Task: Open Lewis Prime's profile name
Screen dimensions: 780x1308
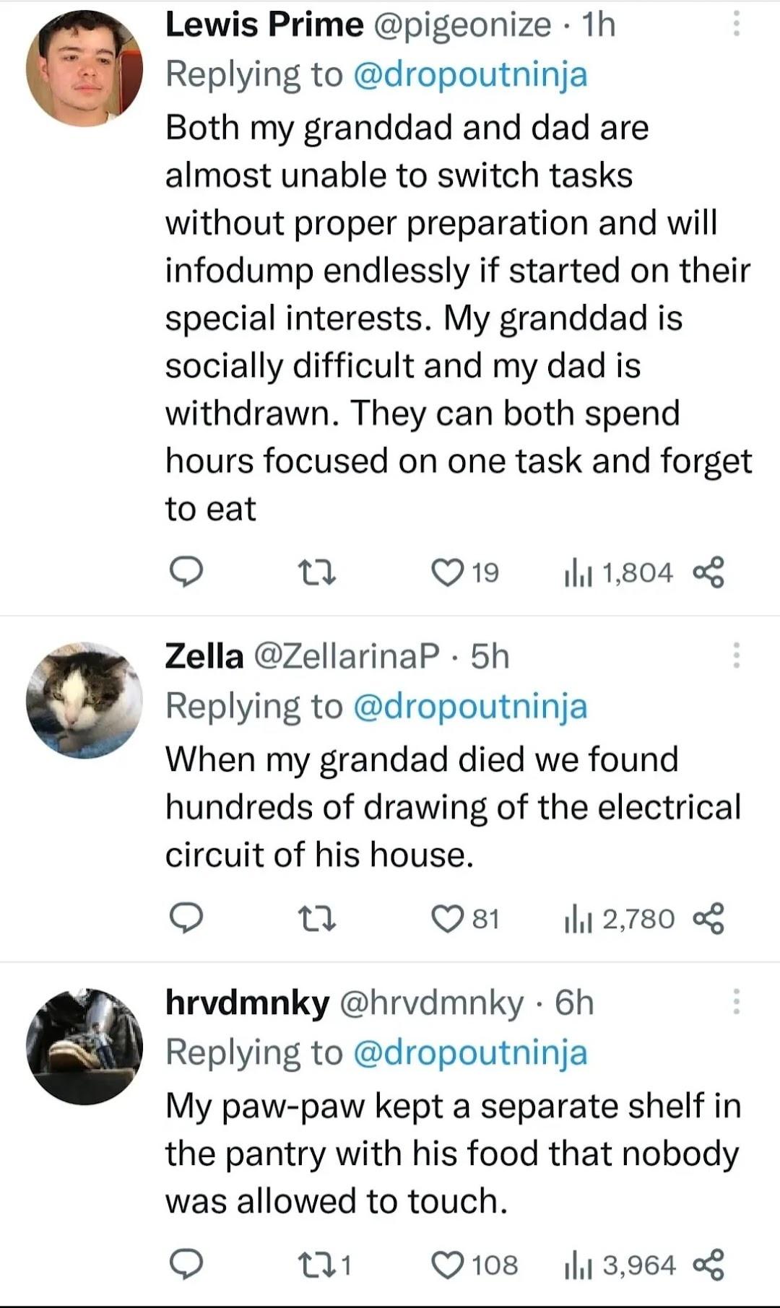Action: pyautogui.click(x=264, y=25)
